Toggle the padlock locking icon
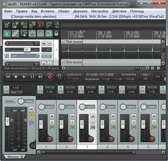Screen dimensions: 168x161 pos(56,34)
